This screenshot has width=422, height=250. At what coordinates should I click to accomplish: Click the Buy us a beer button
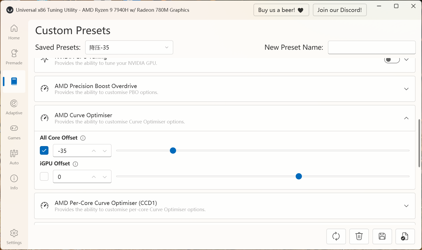click(x=281, y=10)
